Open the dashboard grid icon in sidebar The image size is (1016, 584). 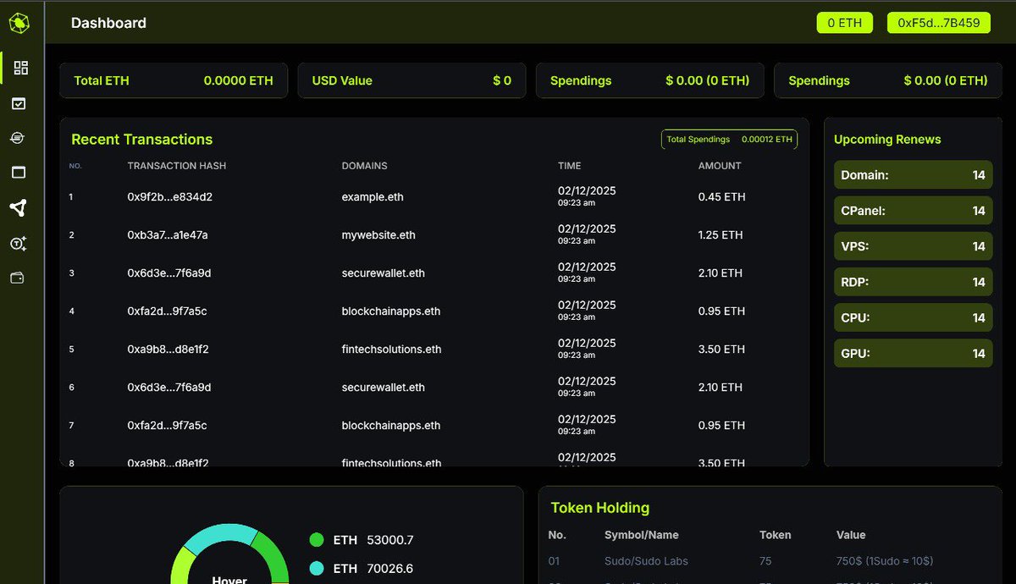tap(21, 68)
